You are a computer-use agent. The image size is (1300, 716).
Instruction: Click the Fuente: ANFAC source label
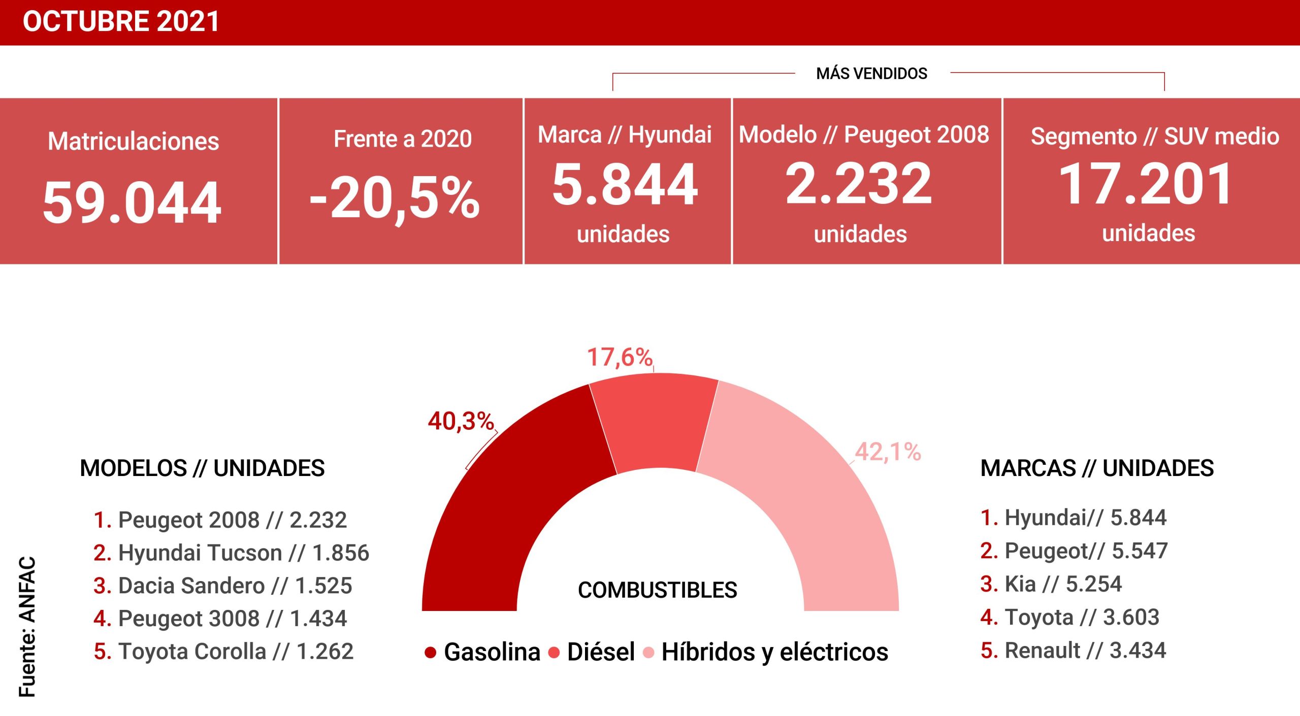27,627
